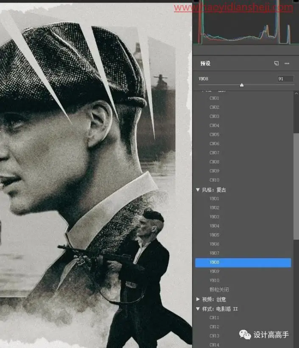
Task: Choose the 颗粒关闭 preset
Action: 219,290
